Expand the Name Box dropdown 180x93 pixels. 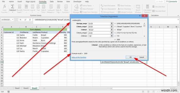13,20
